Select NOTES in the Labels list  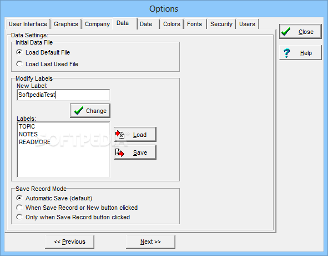click(x=28, y=134)
